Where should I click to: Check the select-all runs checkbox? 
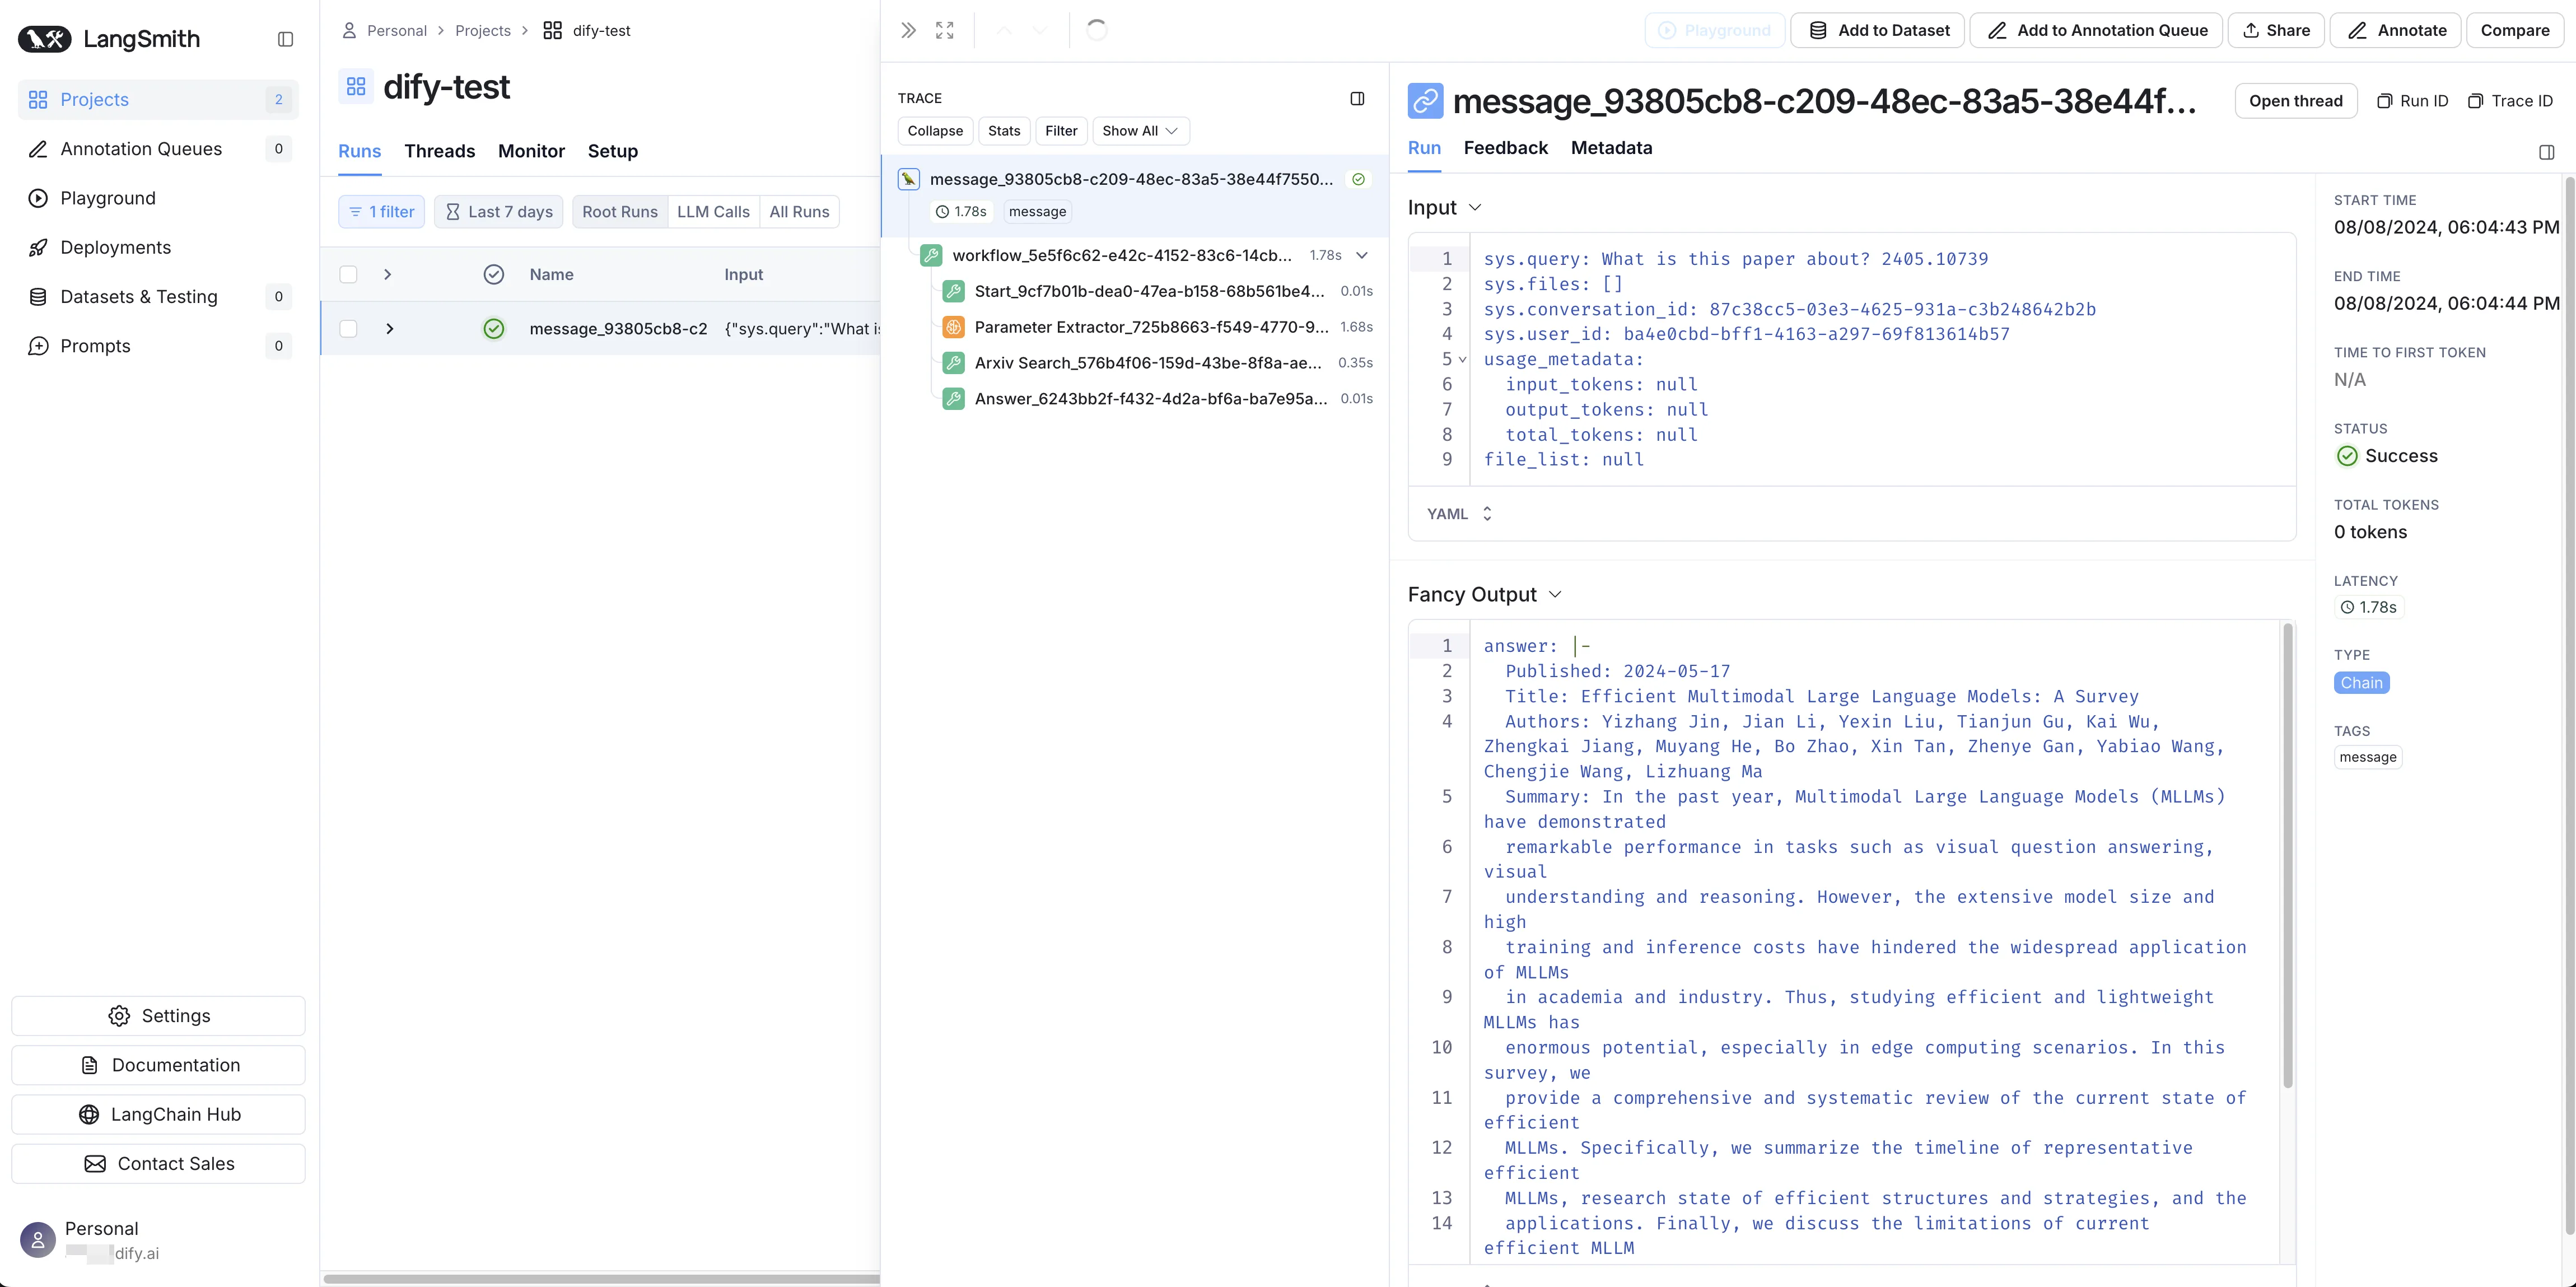pyautogui.click(x=348, y=274)
